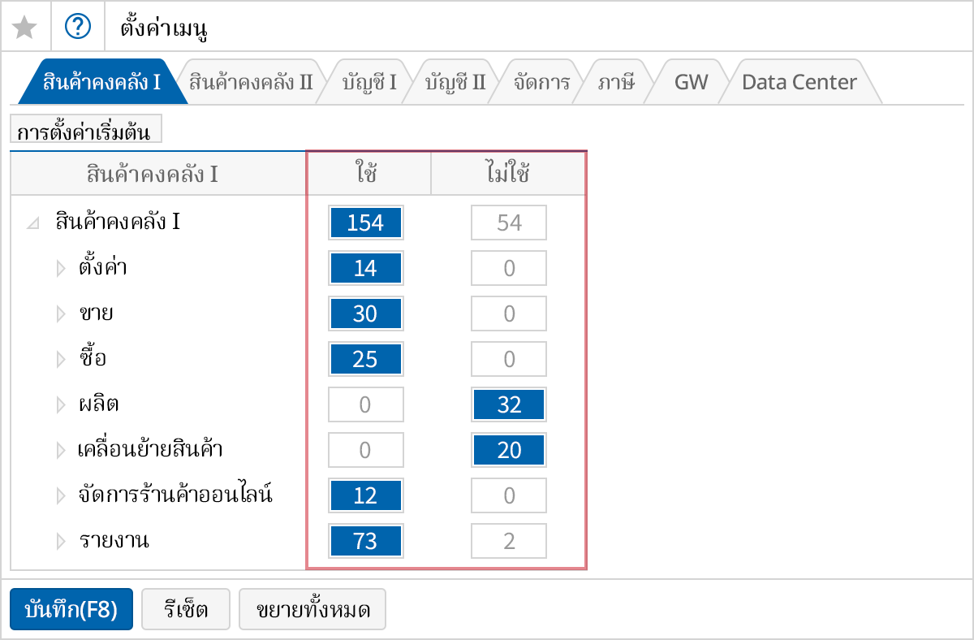This screenshot has height=640, width=974.
Task: Click the รีเซ็ต reset button
Action: pyautogui.click(x=185, y=609)
